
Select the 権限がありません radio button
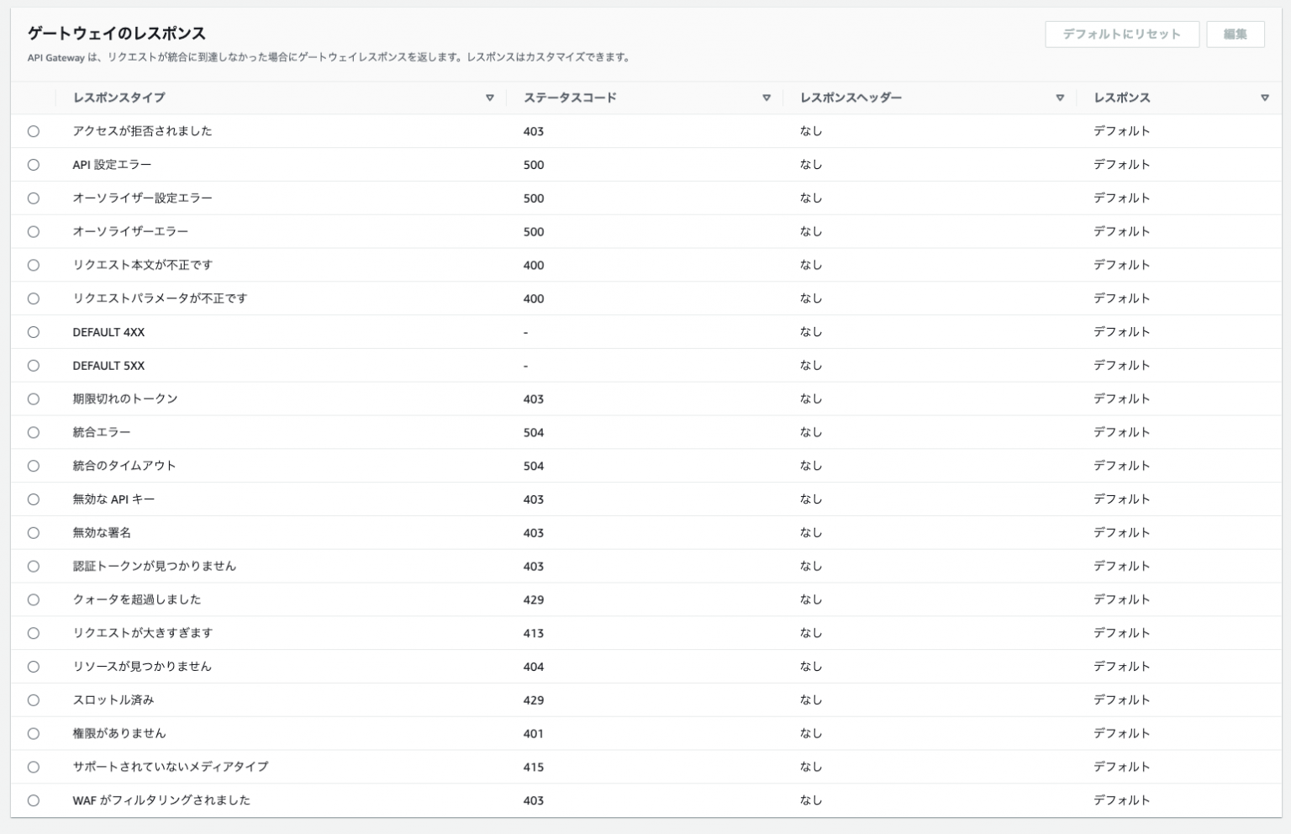click(x=34, y=733)
